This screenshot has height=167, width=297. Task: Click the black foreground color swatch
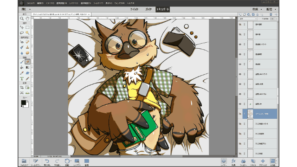(x=24, y=103)
